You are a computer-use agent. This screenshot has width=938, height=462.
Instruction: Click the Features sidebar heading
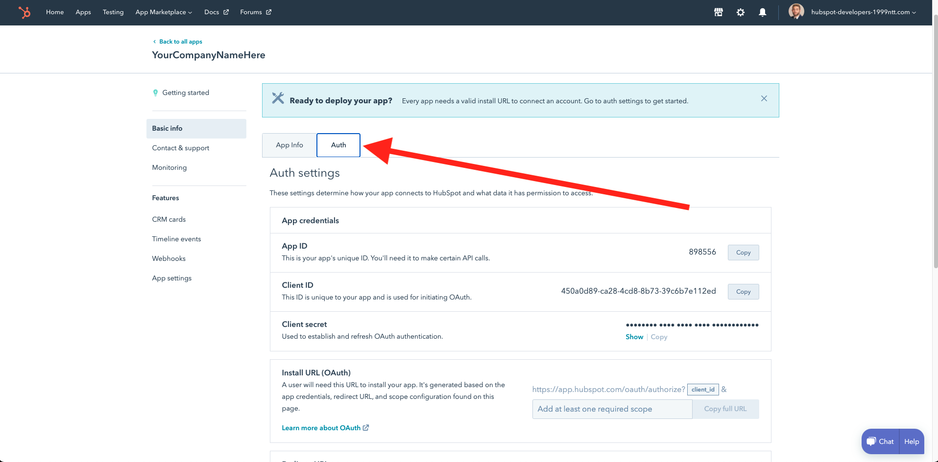tap(166, 198)
